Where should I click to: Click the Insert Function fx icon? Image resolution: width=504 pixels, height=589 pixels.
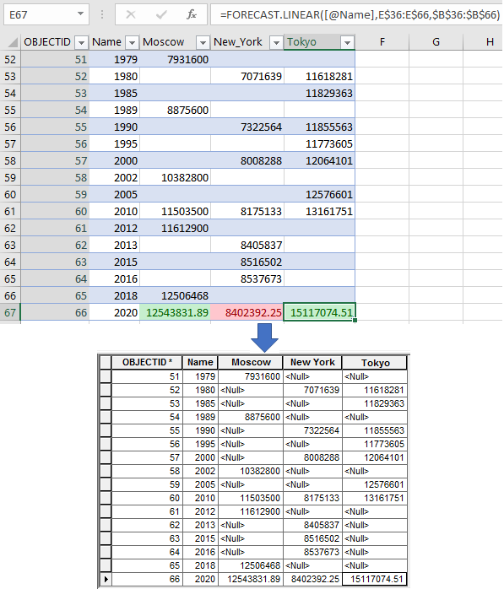click(x=192, y=14)
